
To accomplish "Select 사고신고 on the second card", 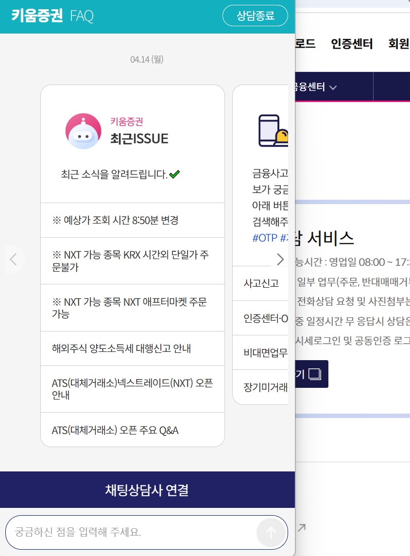I will point(260,283).
